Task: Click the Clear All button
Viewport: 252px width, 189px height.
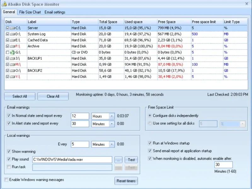Action: point(53,96)
